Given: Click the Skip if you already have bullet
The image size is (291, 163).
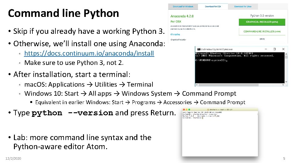Looking at the screenshot, I should [x=89, y=31].
